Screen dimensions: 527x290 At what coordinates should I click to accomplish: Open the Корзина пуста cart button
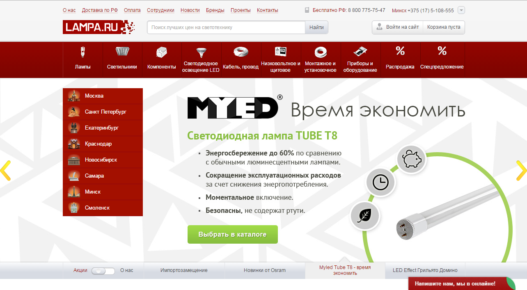[x=444, y=27]
